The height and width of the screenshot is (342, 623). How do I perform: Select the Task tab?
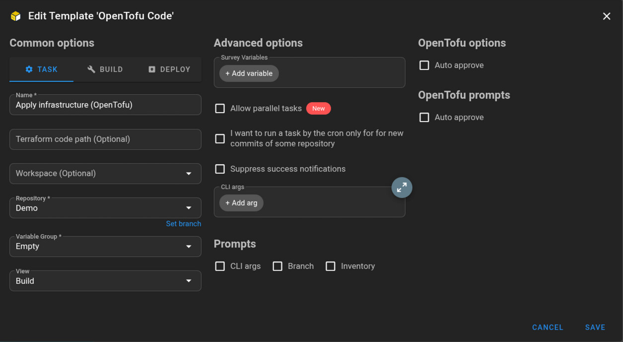pos(42,69)
